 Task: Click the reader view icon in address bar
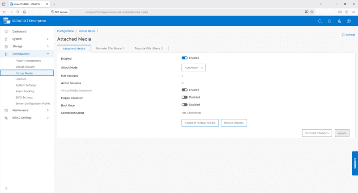pyautogui.click(x=307, y=12)
